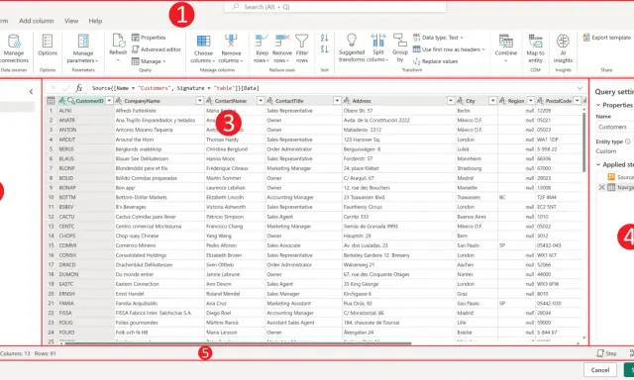
Task: Click Map to entity
Action: [535, 48]
